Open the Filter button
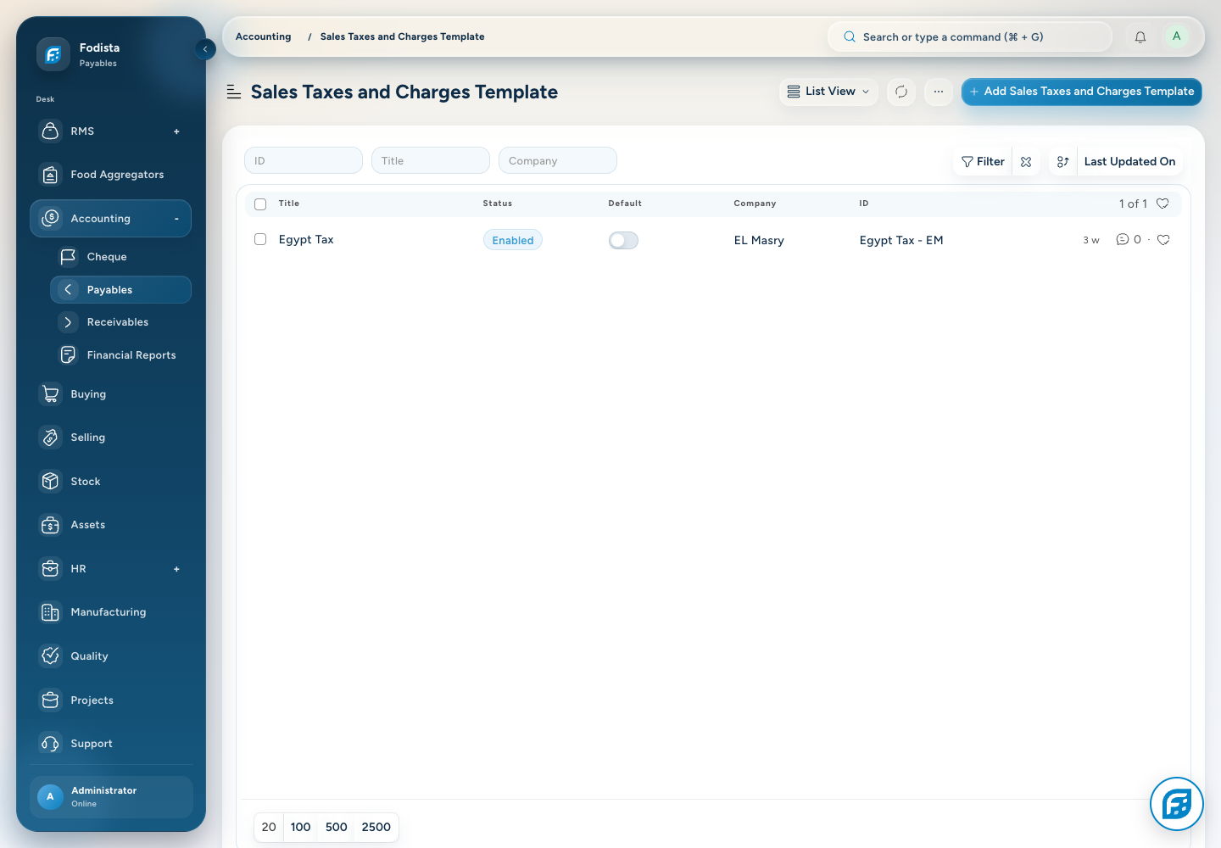 click(983, 161)
